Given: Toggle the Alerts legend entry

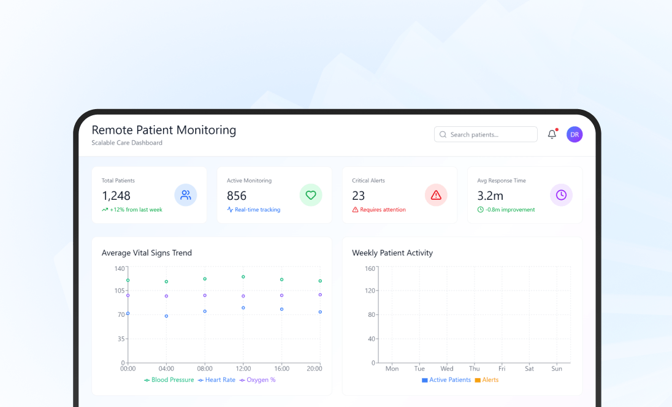Looking at the screenshot, I should (x=486, y=380).
